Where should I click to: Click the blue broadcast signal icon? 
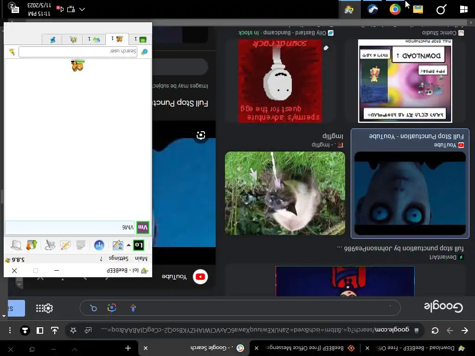pos(99,245)
